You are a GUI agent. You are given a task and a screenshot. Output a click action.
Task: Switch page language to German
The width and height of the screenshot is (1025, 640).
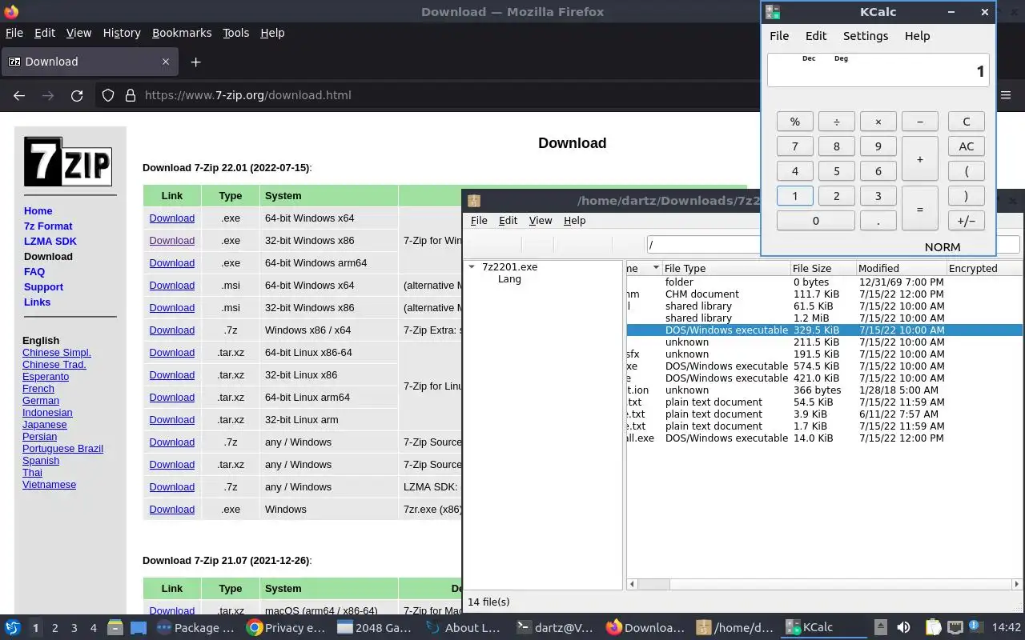click(x=41, y=401)
